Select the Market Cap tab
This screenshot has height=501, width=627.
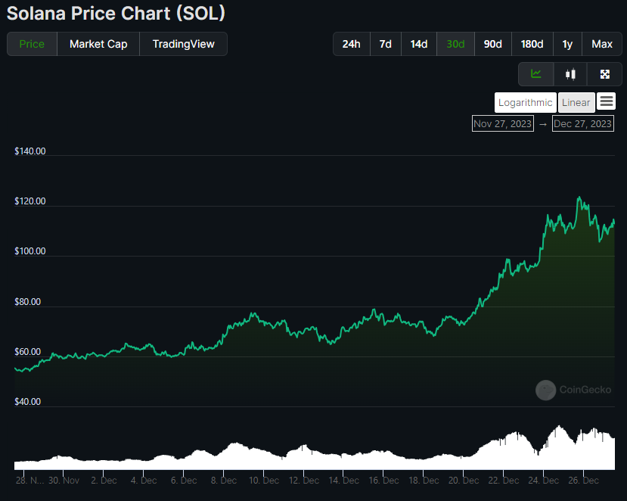click(x=98, y=44)
